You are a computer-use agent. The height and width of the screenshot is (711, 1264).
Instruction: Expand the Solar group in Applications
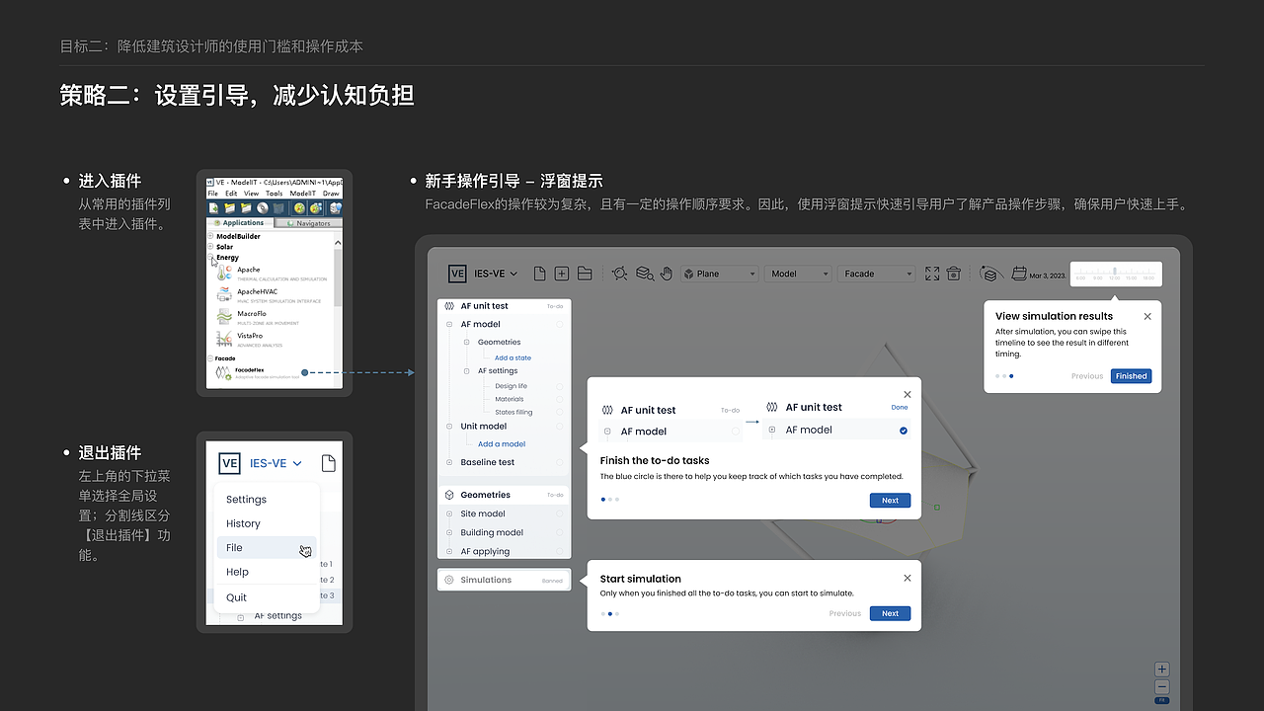[x=211, y=247]
